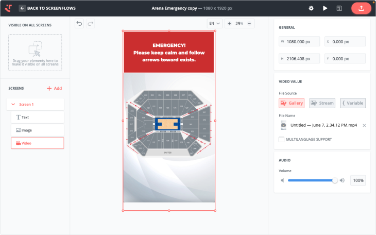Click the file name Untitled — June 7
376x235 pixels.
[324, 125]
